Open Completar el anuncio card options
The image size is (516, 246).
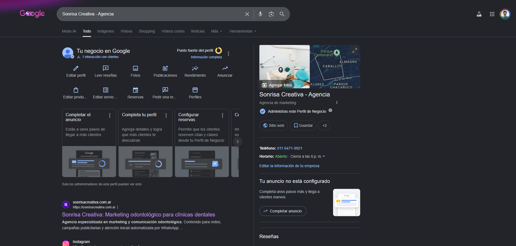[110, 115]
